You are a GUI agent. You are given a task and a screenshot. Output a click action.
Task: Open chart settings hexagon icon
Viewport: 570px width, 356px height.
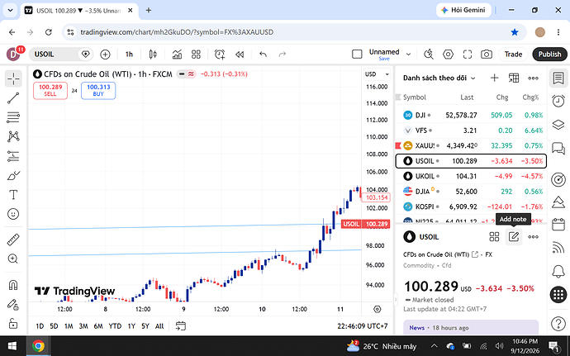pyautogui.click(x=449, y=55)
